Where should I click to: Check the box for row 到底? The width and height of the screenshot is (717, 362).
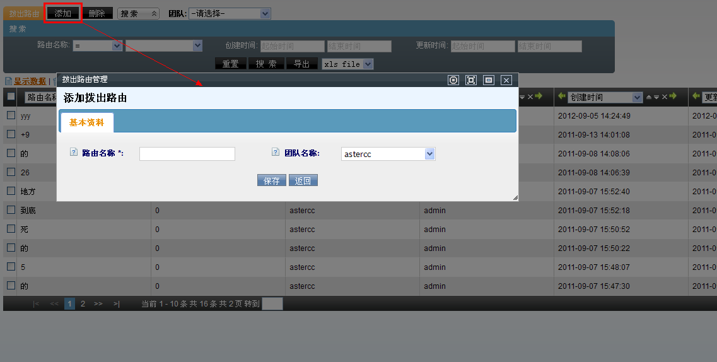(x=11, y=210)
